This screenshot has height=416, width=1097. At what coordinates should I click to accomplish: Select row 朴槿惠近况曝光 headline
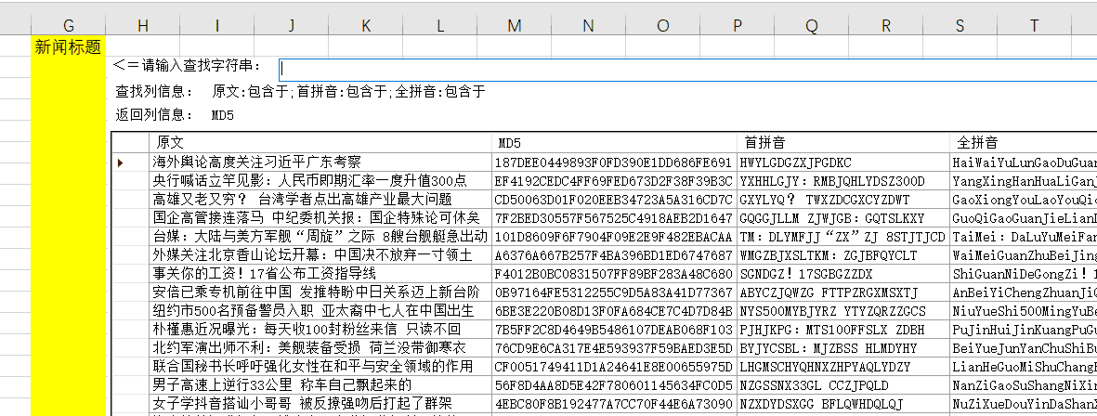[x=320, y=329]
